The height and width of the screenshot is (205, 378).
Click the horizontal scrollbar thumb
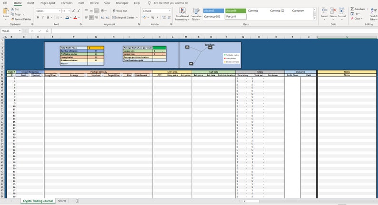252,201
